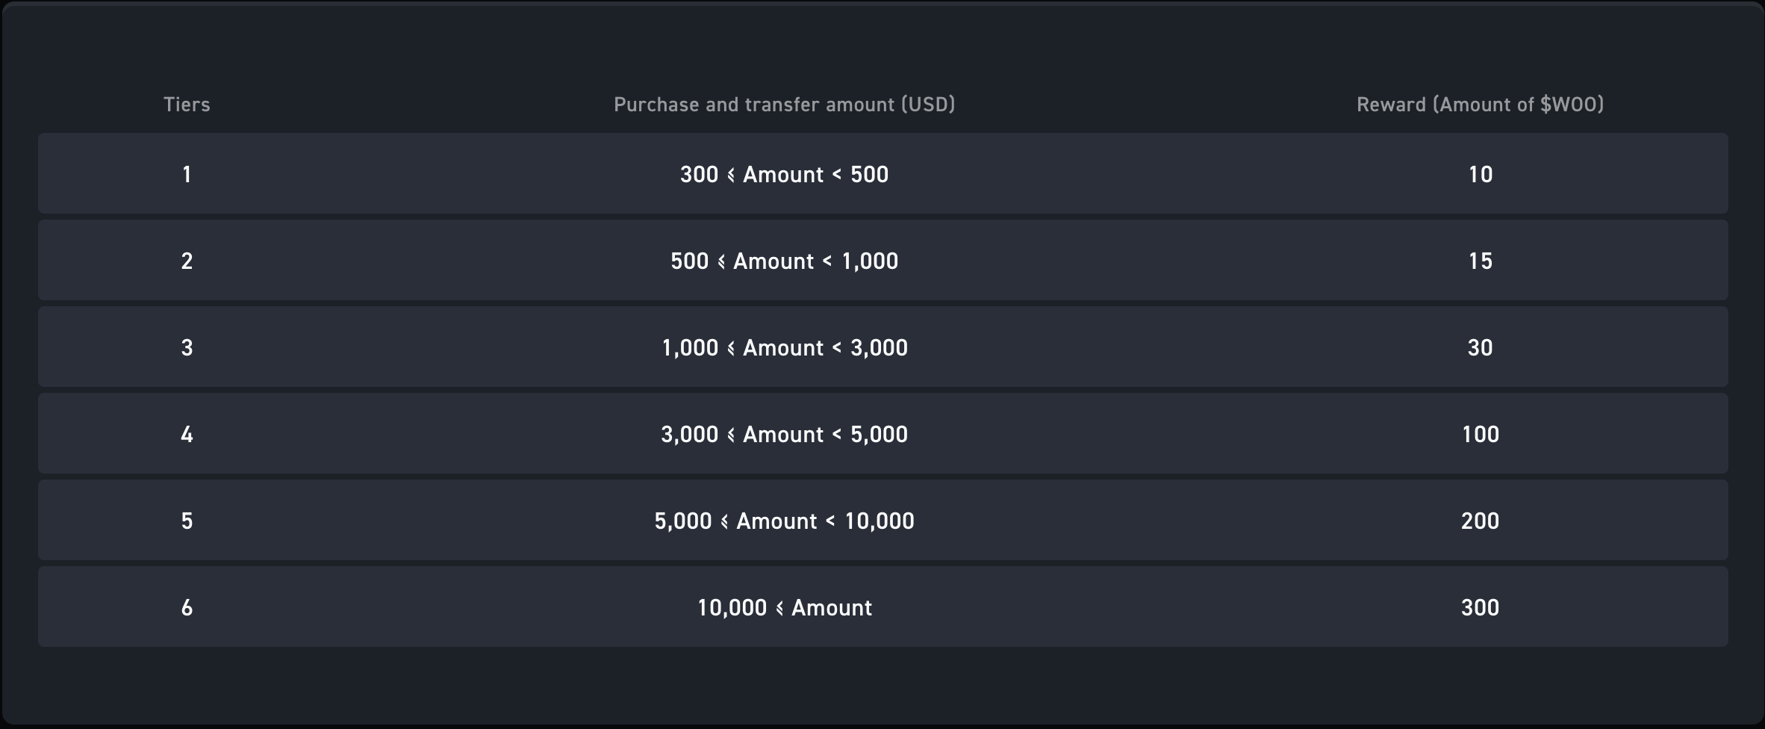This screenshot has width=1765, height=729.
Task: Select the 500 ≤ Amount < 1,000 range
Action: [x=784, y=261]
